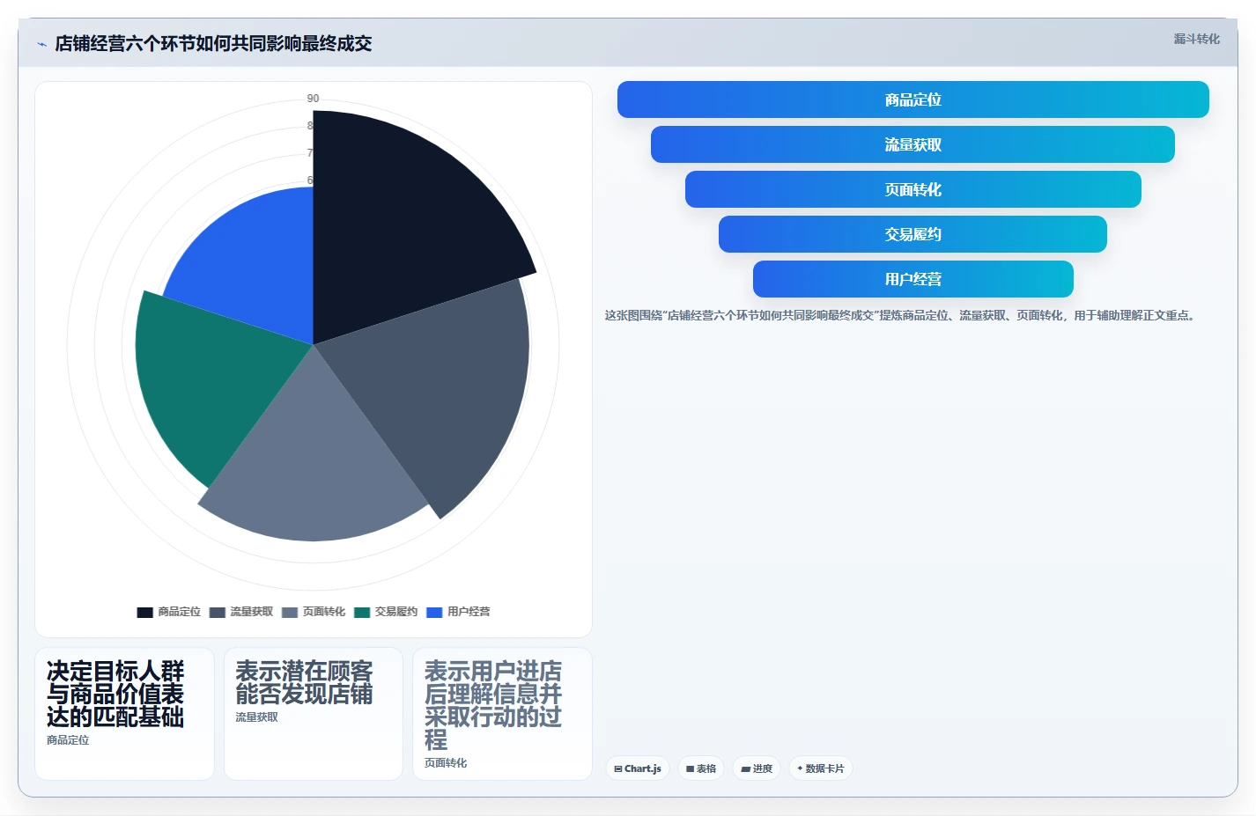Viewport: 1256px width, 816px height.
Task: Open the 决定目标人群与商品价值表达的匹配基础 card
Action: click(x=124, y=714)
